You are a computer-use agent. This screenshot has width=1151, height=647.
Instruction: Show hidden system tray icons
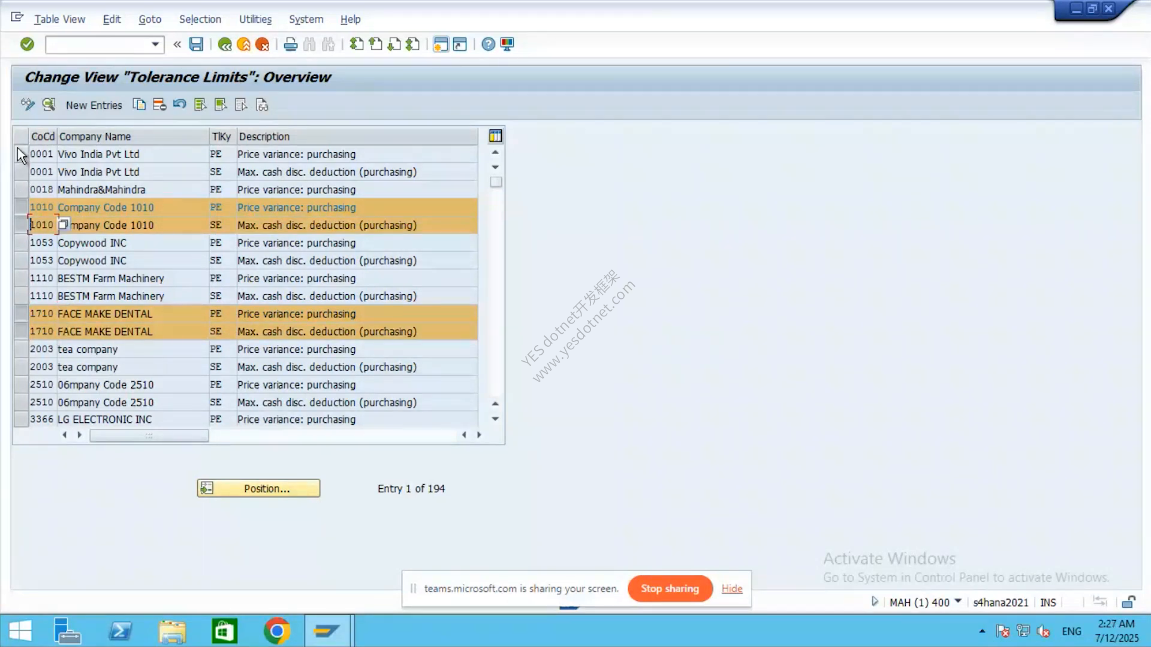point(982,631)
